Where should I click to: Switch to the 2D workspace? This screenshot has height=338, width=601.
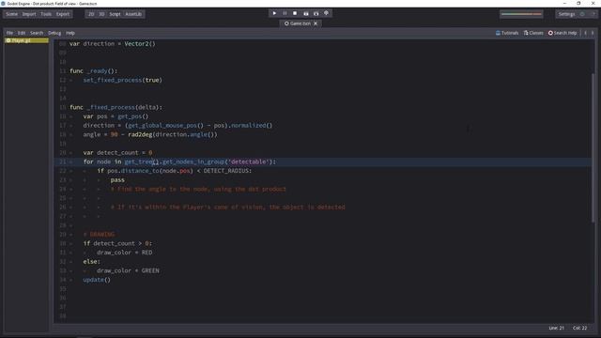[x=91, y=14]
